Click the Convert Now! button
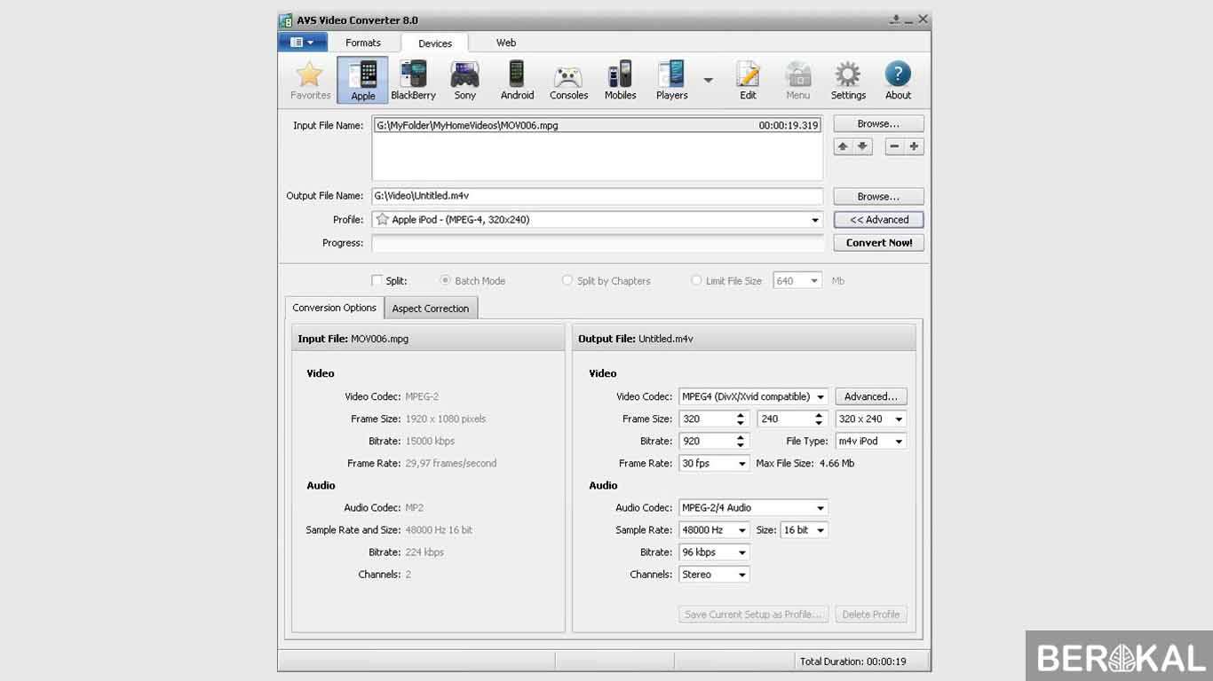This screenshot has height=681, width=1213. [878, 242]
